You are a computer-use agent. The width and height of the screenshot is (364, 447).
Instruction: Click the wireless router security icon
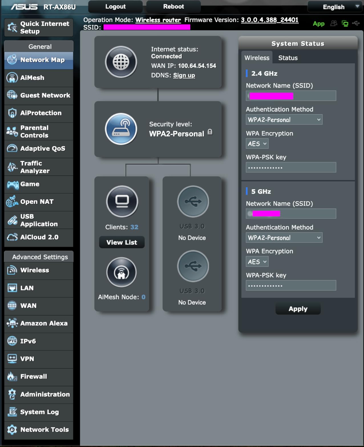pos(121,129)
